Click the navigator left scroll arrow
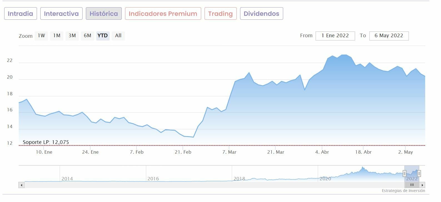Image resolution: width=441 pixels, height=202 pixels. click(x=21, y=185)
